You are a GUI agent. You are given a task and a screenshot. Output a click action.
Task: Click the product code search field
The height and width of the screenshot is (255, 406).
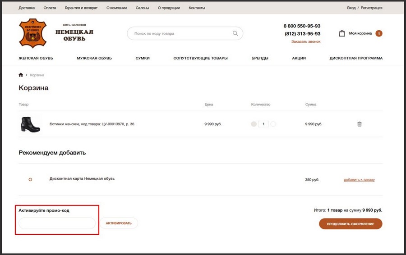(180, 33)
